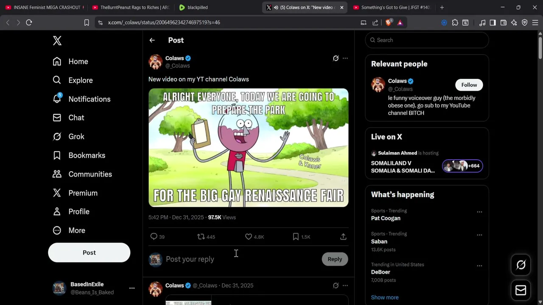The image size is (543, 305).
Task: Mute the audio icon on Colaws tab
Action: point(276,7)
